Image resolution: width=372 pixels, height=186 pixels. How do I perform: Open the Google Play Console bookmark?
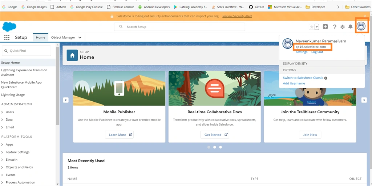click(86, 7)
